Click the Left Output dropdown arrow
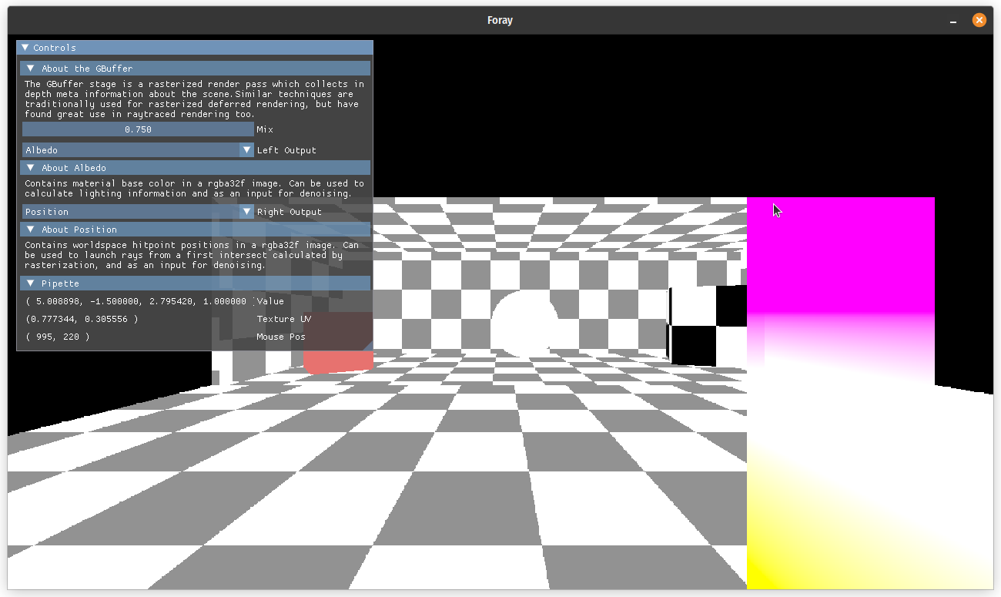 coord(246,150)
